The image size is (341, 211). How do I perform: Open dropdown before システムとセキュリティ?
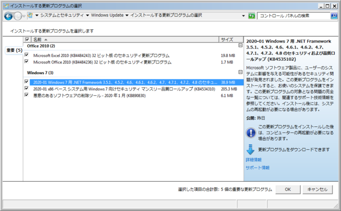37,15
